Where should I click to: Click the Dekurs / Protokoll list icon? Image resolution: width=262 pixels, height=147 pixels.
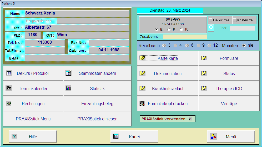point(9,73)
